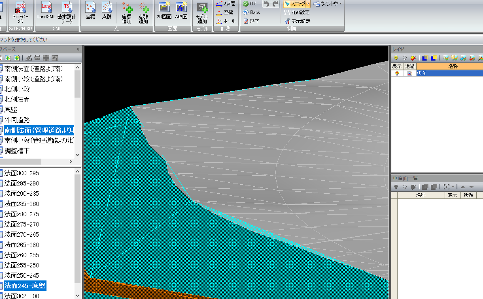The image size is (483, 299).
Task: Click the 名称 header in レイヤ panel
Action: coord(450,66)
